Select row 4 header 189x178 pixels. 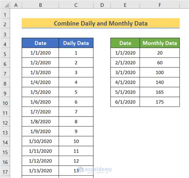5,43
